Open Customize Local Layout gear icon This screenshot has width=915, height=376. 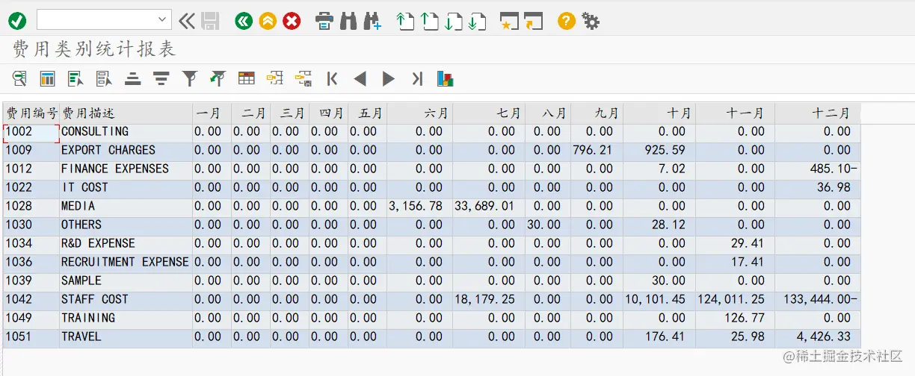591,21
